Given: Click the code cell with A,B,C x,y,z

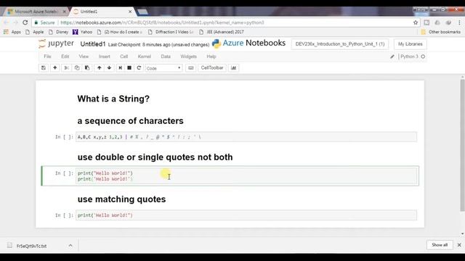Looking at the screenshot, I should pos(246,137).
